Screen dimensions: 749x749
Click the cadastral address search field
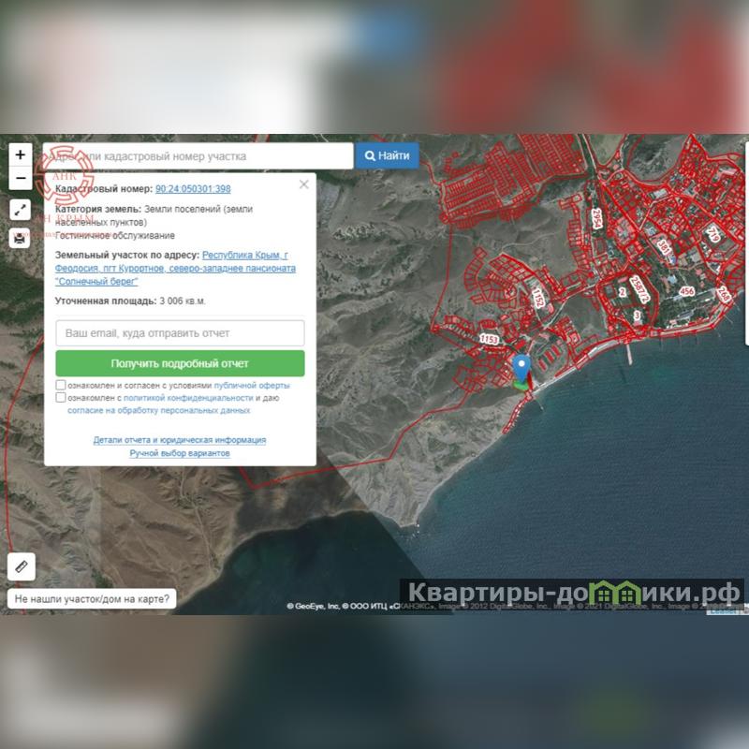[198, 156]
